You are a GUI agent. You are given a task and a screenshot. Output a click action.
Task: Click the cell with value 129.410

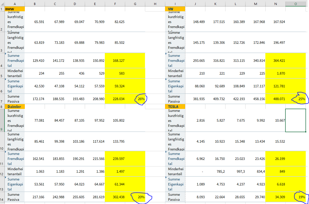click(x=35, y=61)
